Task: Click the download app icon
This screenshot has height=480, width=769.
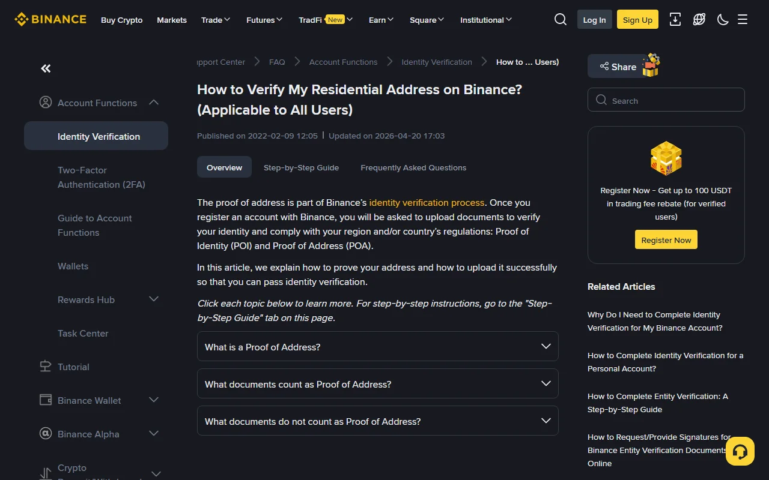Action: coord(675,20)
